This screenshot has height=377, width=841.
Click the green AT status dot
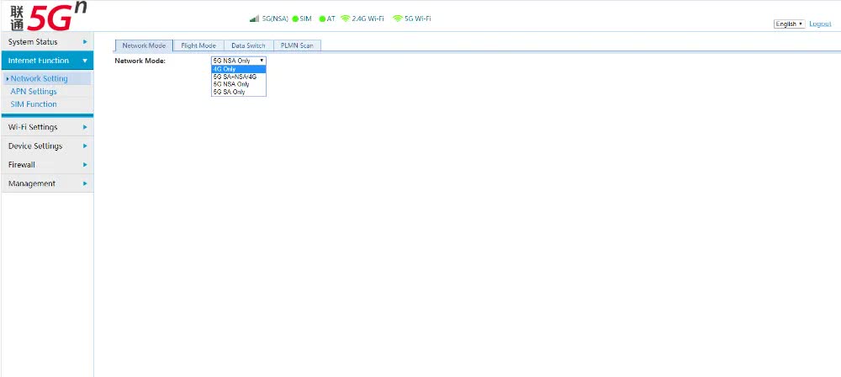(322, 19)
